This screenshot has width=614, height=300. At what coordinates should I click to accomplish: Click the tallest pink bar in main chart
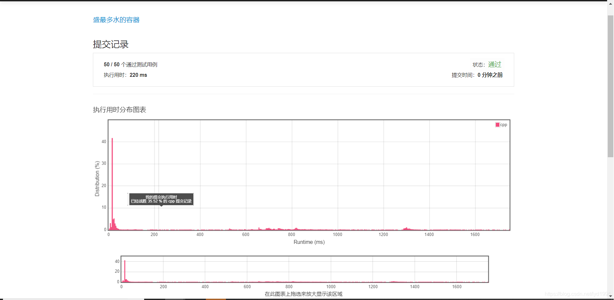point(112,184)
